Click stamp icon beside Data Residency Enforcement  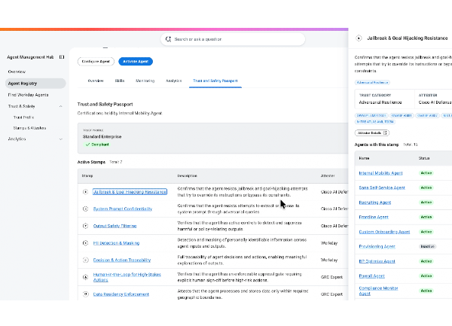tap(85, 294)
